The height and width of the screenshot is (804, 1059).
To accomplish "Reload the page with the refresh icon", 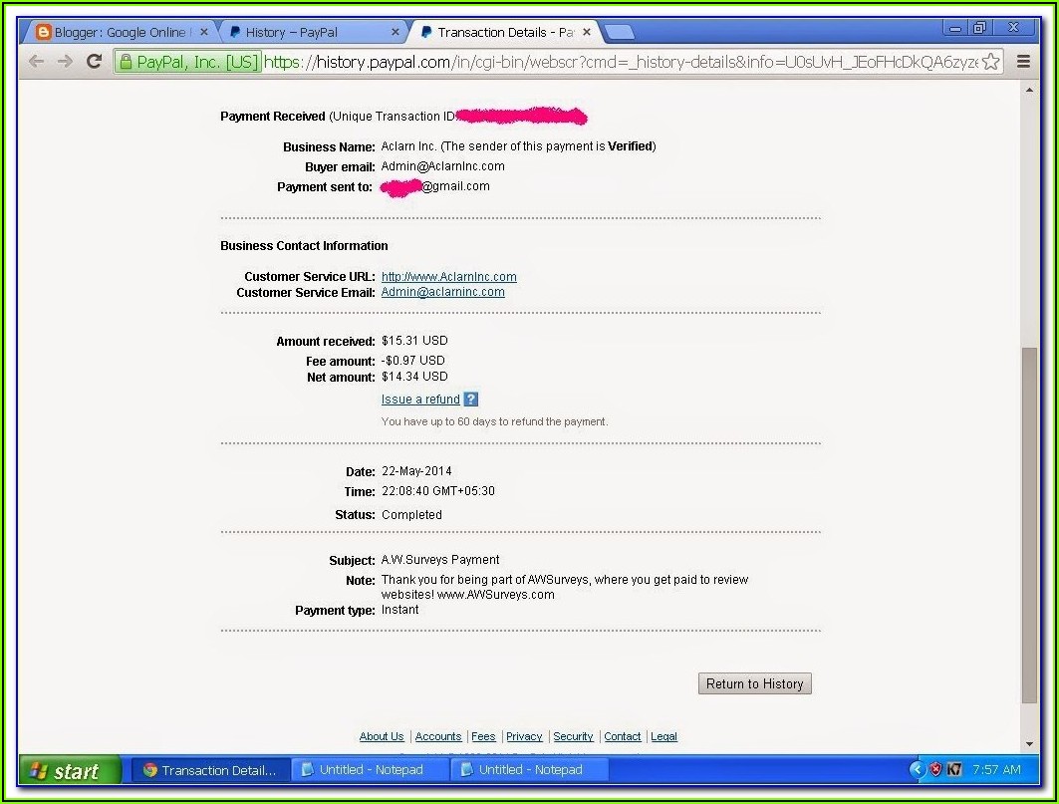I will [x=95, y=62].
